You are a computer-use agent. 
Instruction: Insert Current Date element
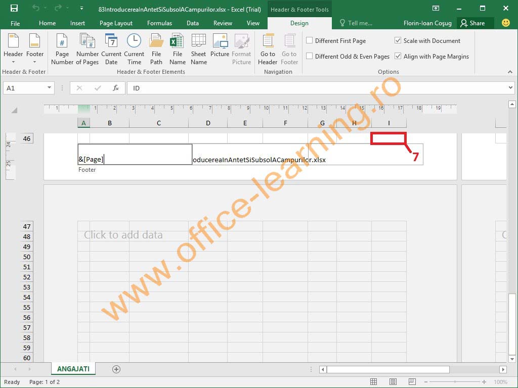111,49
